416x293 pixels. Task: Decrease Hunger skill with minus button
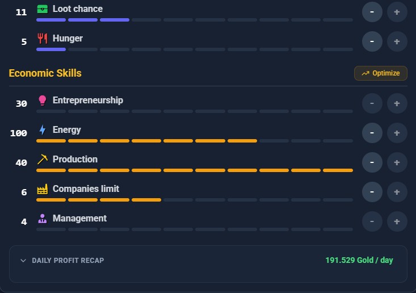pyautogui.click(x=372, y=41)
